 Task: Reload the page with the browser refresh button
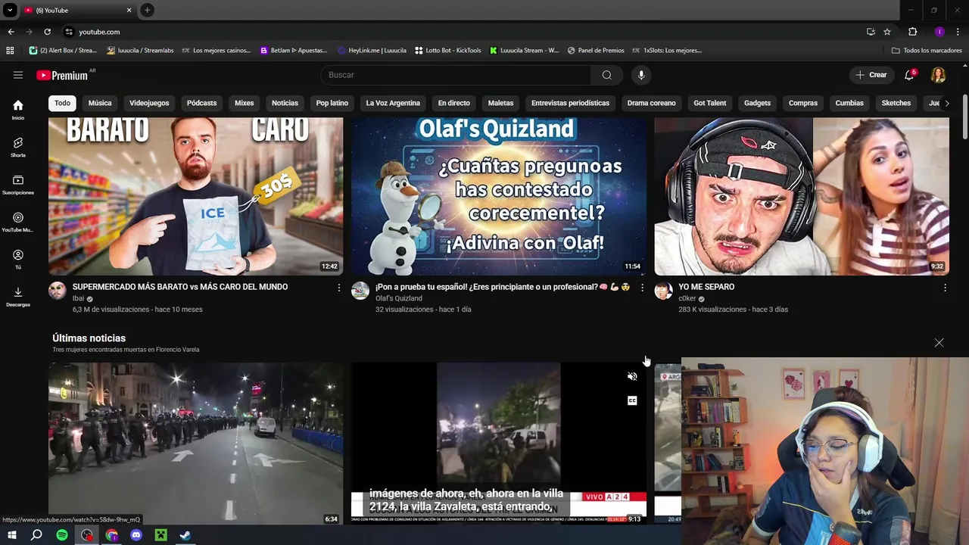click(x=47, y=32)
